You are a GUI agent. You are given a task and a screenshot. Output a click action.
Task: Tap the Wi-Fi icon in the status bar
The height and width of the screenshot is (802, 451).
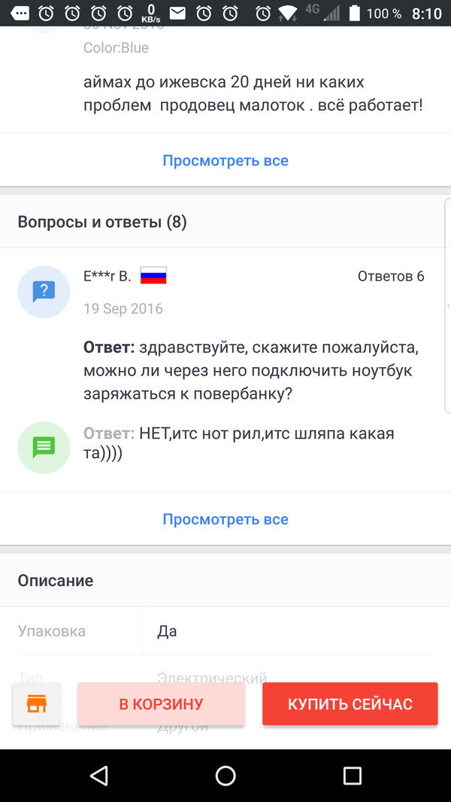point(288,11)
